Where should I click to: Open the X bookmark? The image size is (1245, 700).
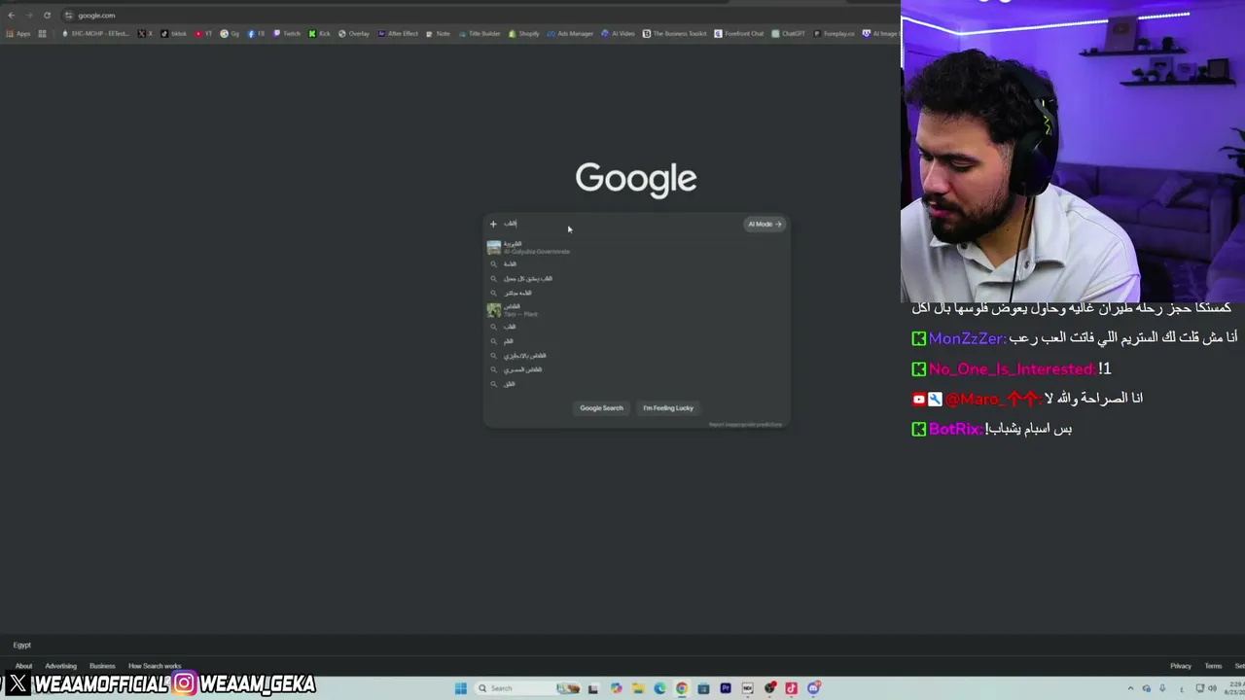point(145,34)
